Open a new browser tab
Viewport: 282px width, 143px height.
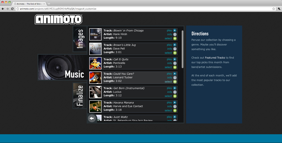(x=49, y=4)
